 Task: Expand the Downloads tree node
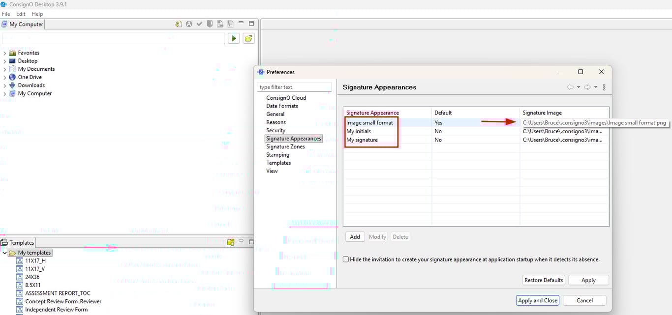coord(5,86)
